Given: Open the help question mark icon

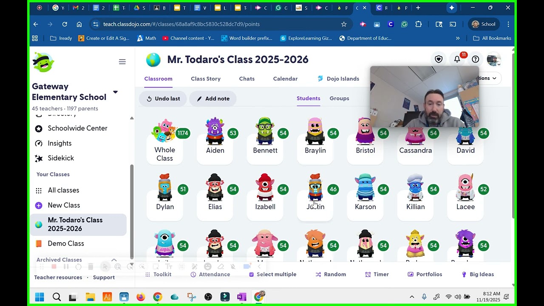Looking at the screenshot, I should (476, 59).
